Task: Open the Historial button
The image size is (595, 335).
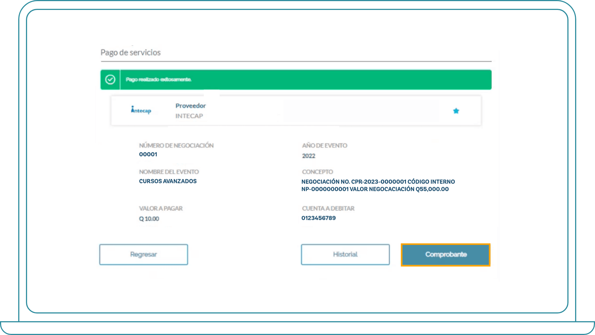Action: [345, 254]
